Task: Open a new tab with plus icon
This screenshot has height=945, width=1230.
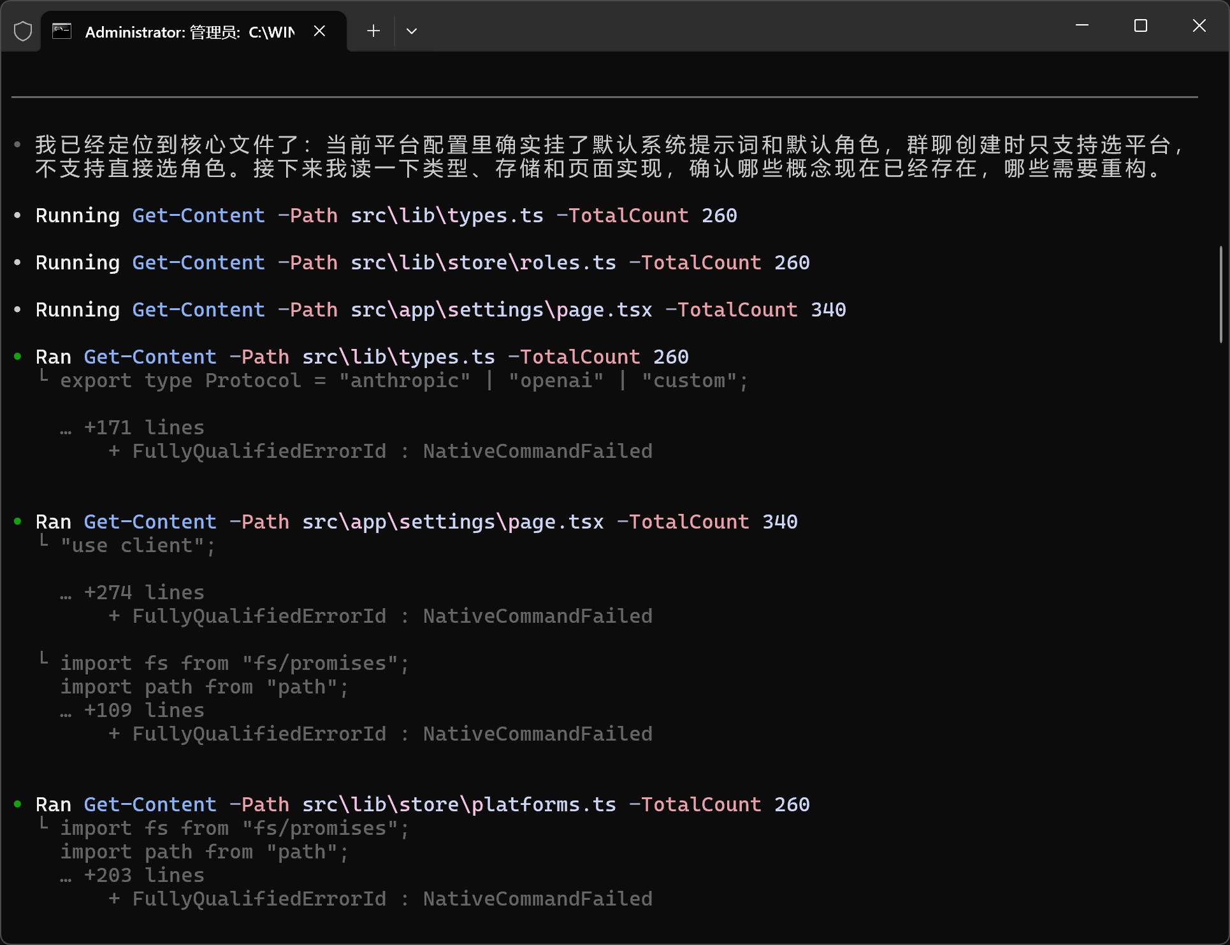Action: (373, 31)
